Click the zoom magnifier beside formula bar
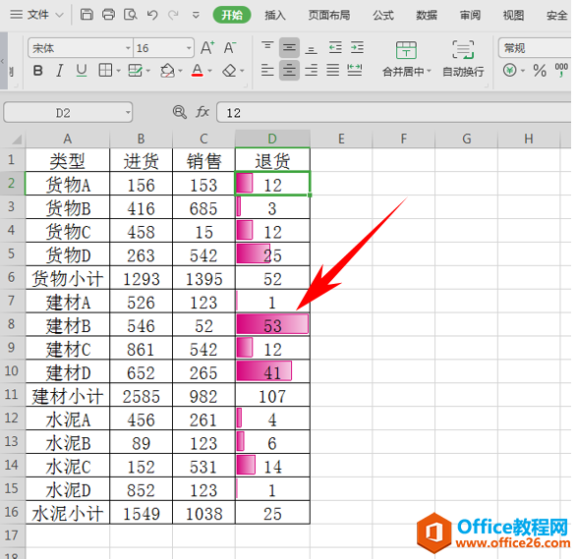This screenshot has height=560, width=577. (180, 112)
